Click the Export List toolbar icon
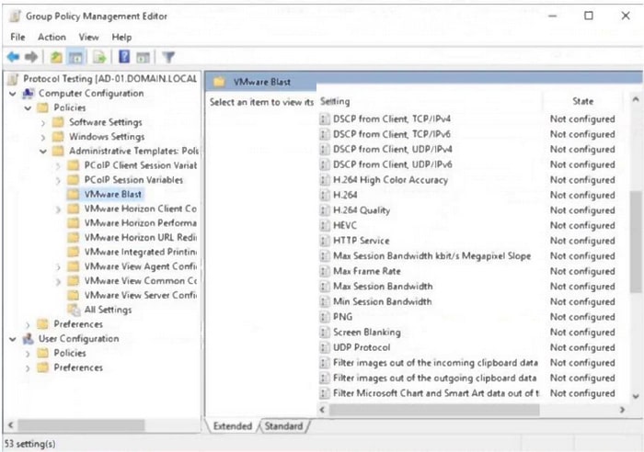 coord(100,57)
